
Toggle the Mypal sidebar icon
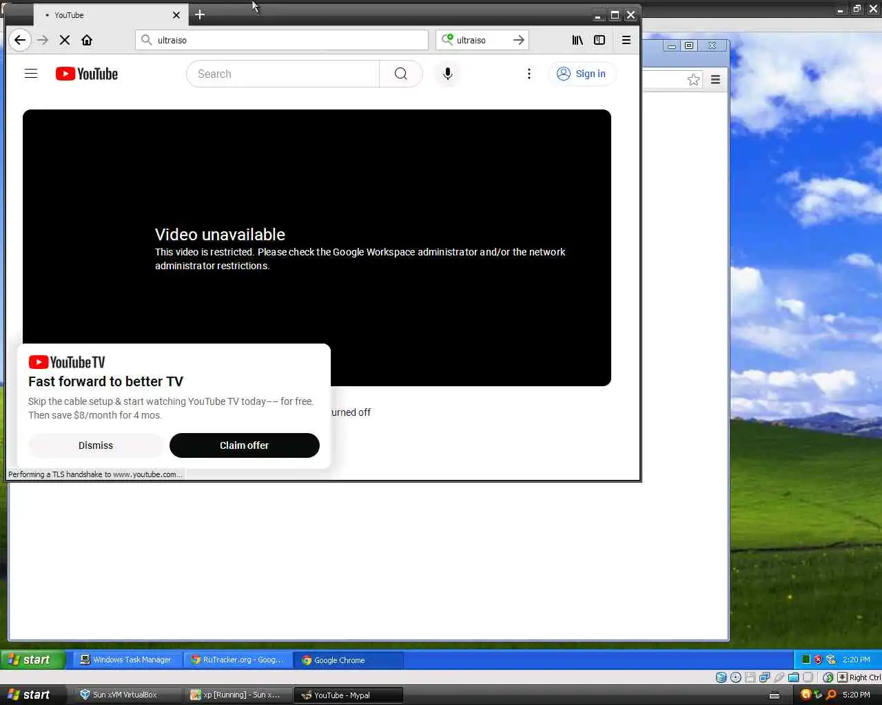click(599, 40)
